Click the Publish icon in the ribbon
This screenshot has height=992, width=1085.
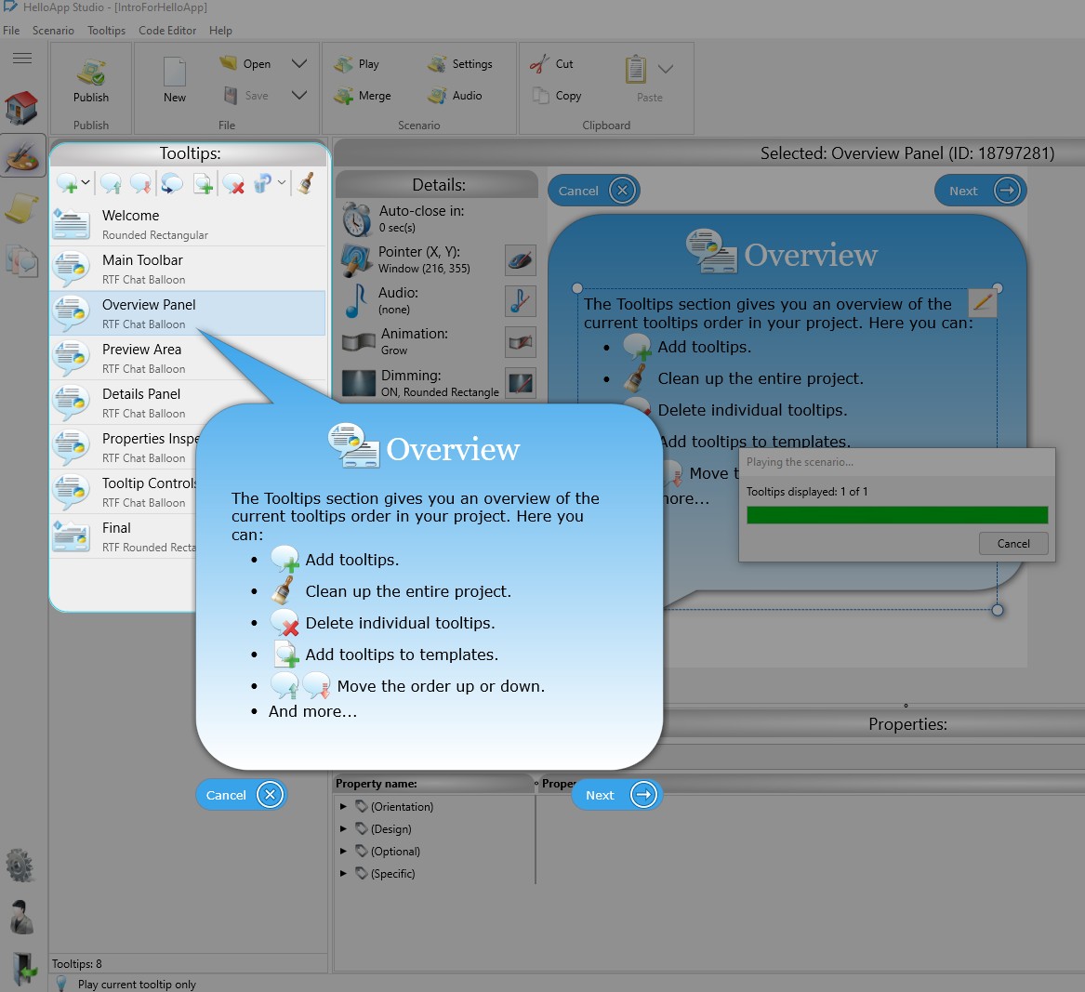[x=90, y=81]
